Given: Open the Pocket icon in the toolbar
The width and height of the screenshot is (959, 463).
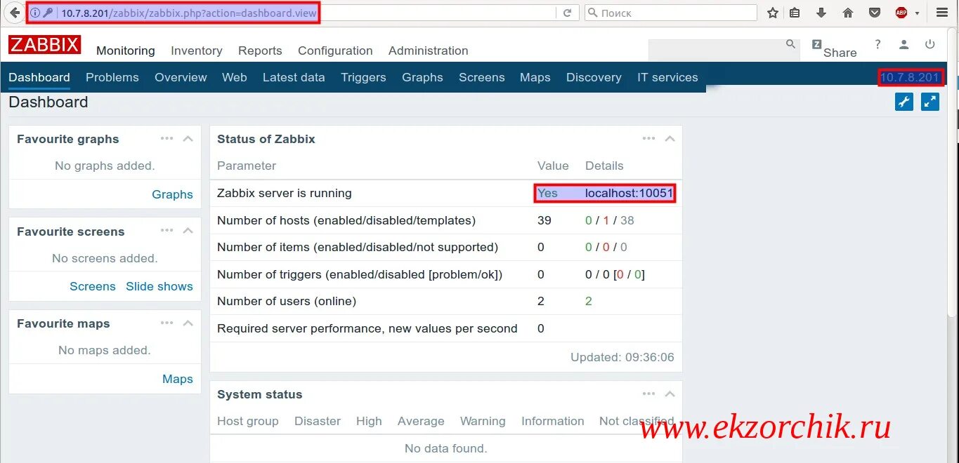Looking at the screenshot, I should coord(875,13).
